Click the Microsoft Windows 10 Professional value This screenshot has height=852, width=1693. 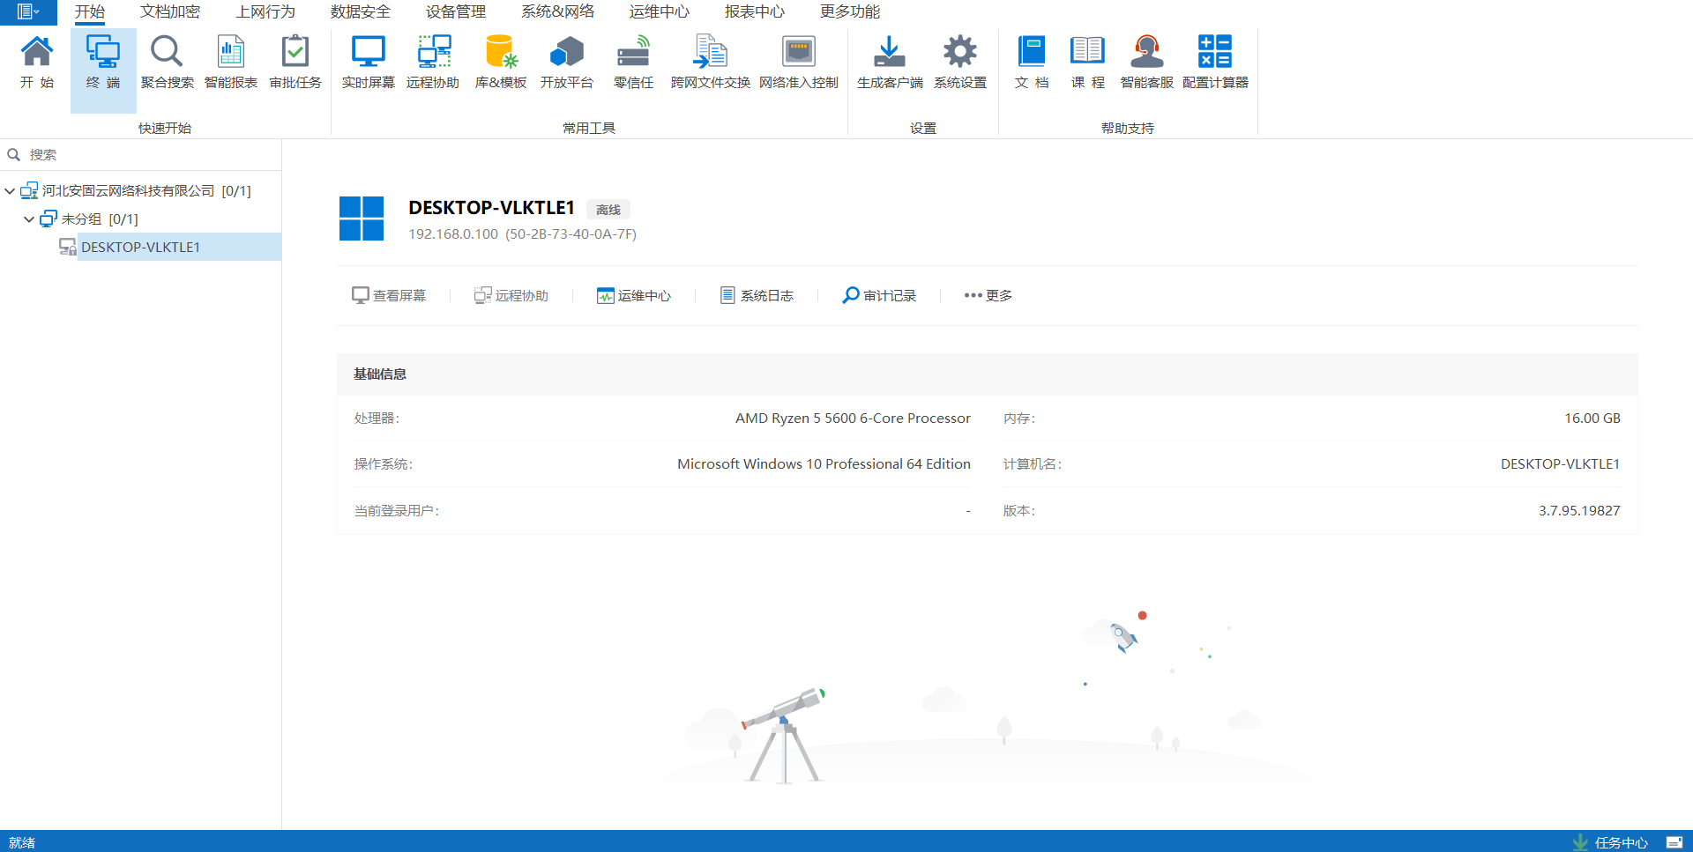tap(824, 464)
